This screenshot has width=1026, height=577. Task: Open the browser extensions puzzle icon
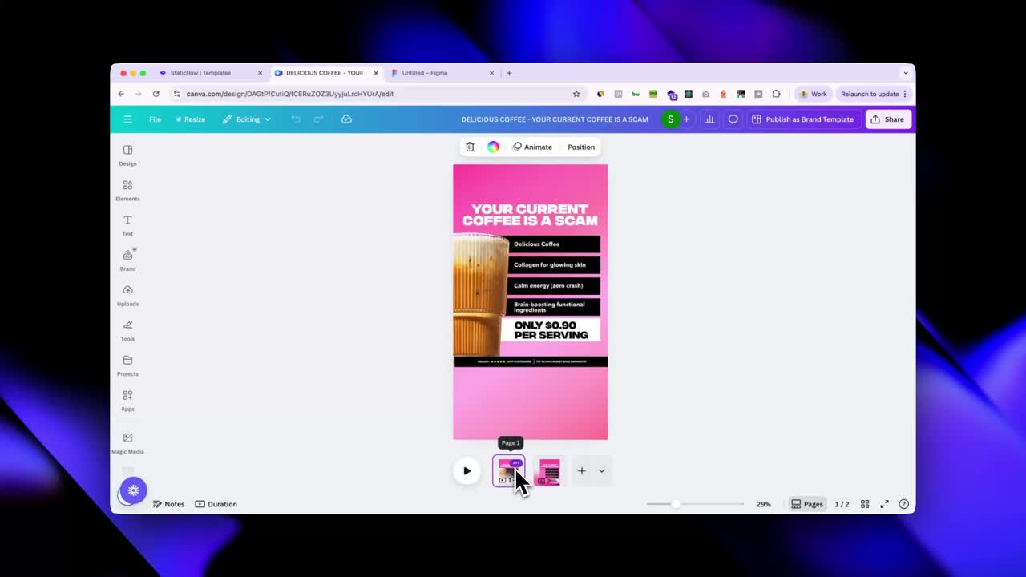tap(776, 94)
